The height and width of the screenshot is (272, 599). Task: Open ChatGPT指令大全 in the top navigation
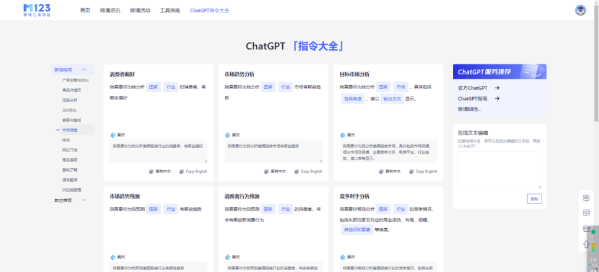pyautogui.click(x=210, y=11)
